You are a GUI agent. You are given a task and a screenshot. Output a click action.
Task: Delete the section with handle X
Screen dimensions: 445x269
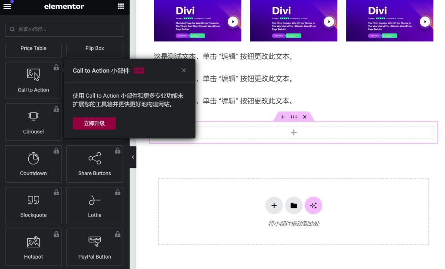click(x=305, y=117)
